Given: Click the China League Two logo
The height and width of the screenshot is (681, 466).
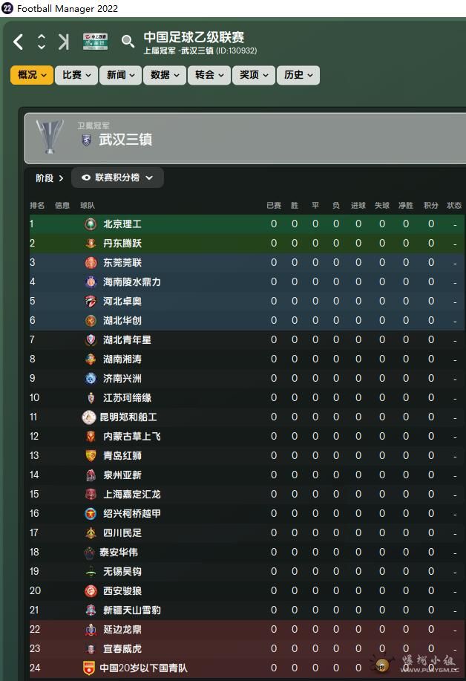Looking at the screenshot, I should click(x=95, y=42).
